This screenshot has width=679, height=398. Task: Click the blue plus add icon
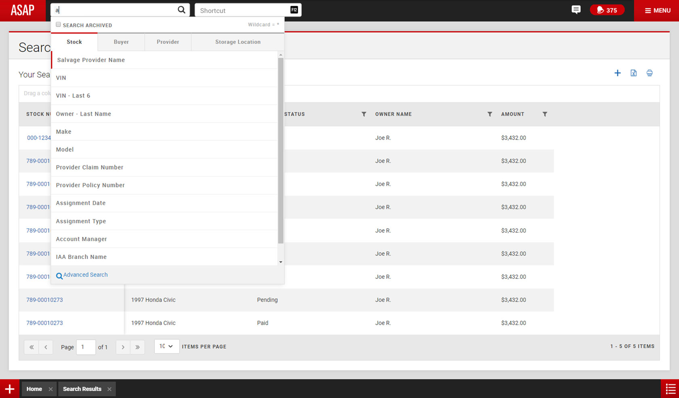(617, 73)
